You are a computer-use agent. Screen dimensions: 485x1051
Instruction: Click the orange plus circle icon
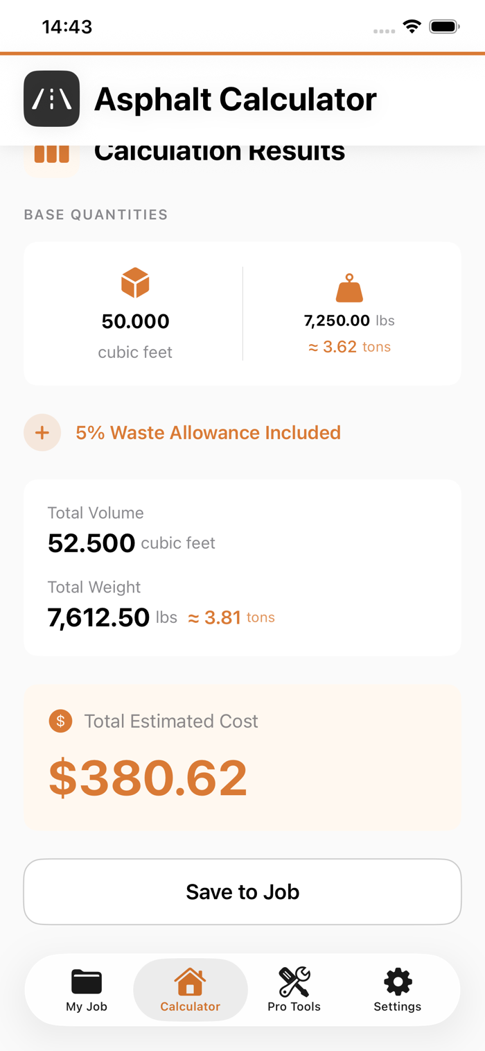(x=42, y=433)
